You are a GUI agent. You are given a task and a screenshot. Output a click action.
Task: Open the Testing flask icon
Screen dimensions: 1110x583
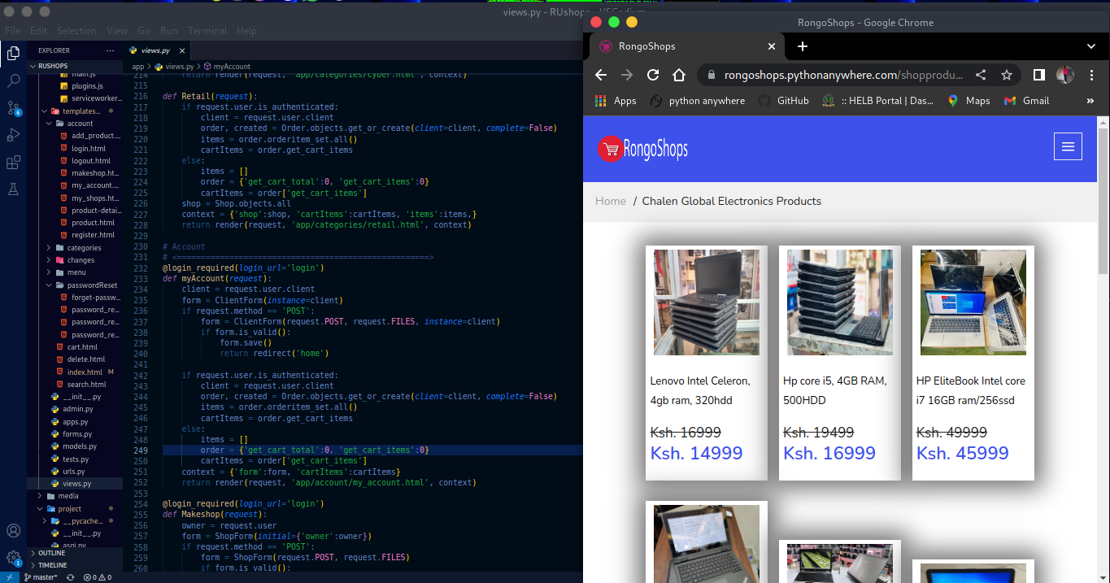tap(14, 189)
